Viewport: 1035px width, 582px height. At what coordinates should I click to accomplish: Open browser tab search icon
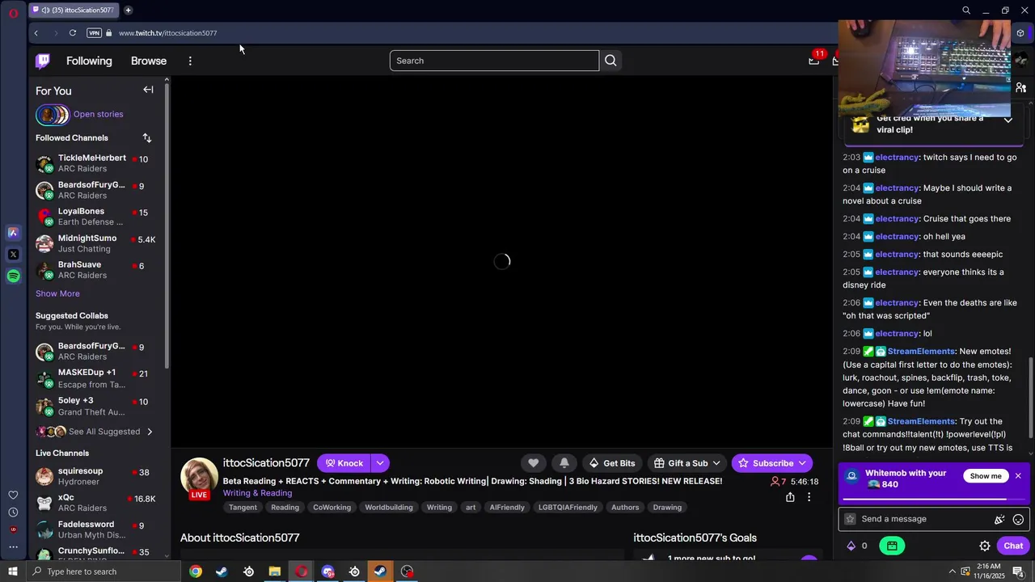(x=966, y=11)
